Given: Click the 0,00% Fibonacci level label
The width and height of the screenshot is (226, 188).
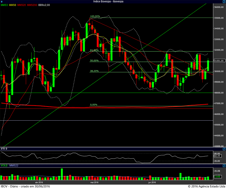Looking at the screenshot, I should pyautogui.click(x=94, y=105).
